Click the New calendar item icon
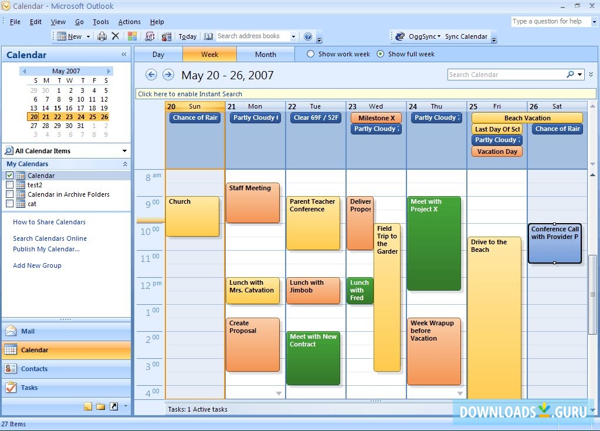 61,36
